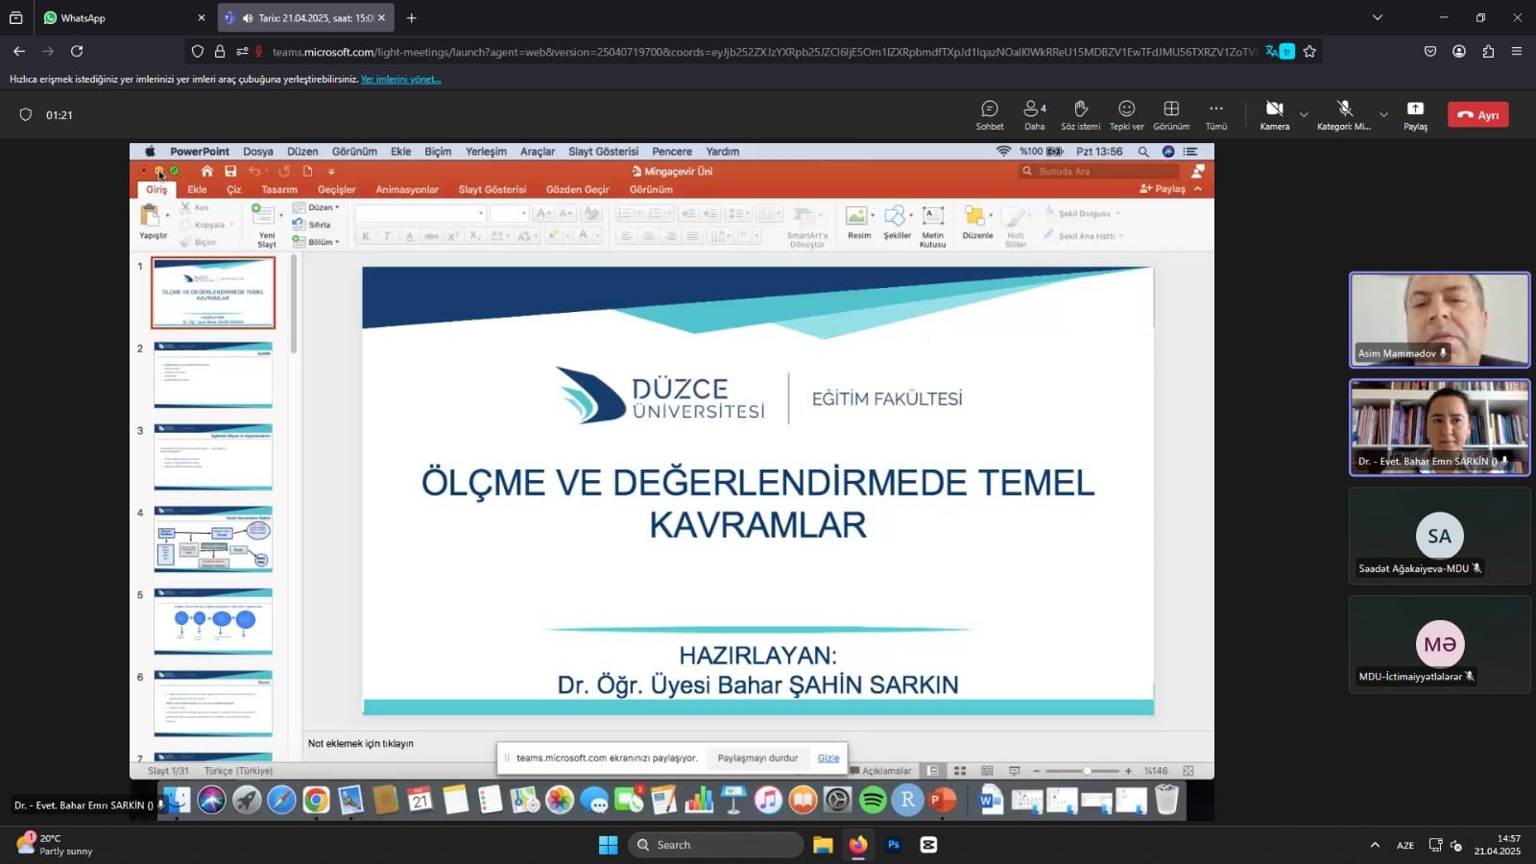Viewport: 1536px width, 864px height.
Task: Click the Redo icon in PowerPoint
Action: point(284,171)
